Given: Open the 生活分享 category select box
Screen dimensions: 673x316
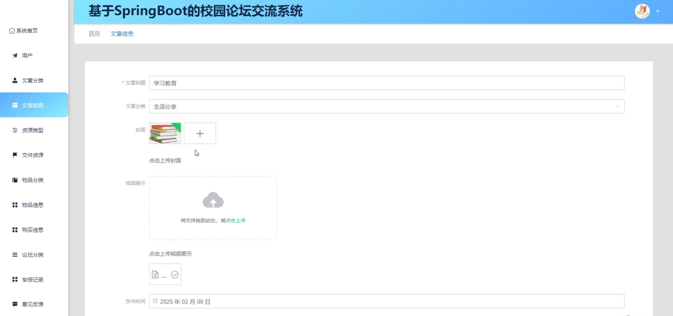Looking at the screenshot, I should tap(387, 106).
